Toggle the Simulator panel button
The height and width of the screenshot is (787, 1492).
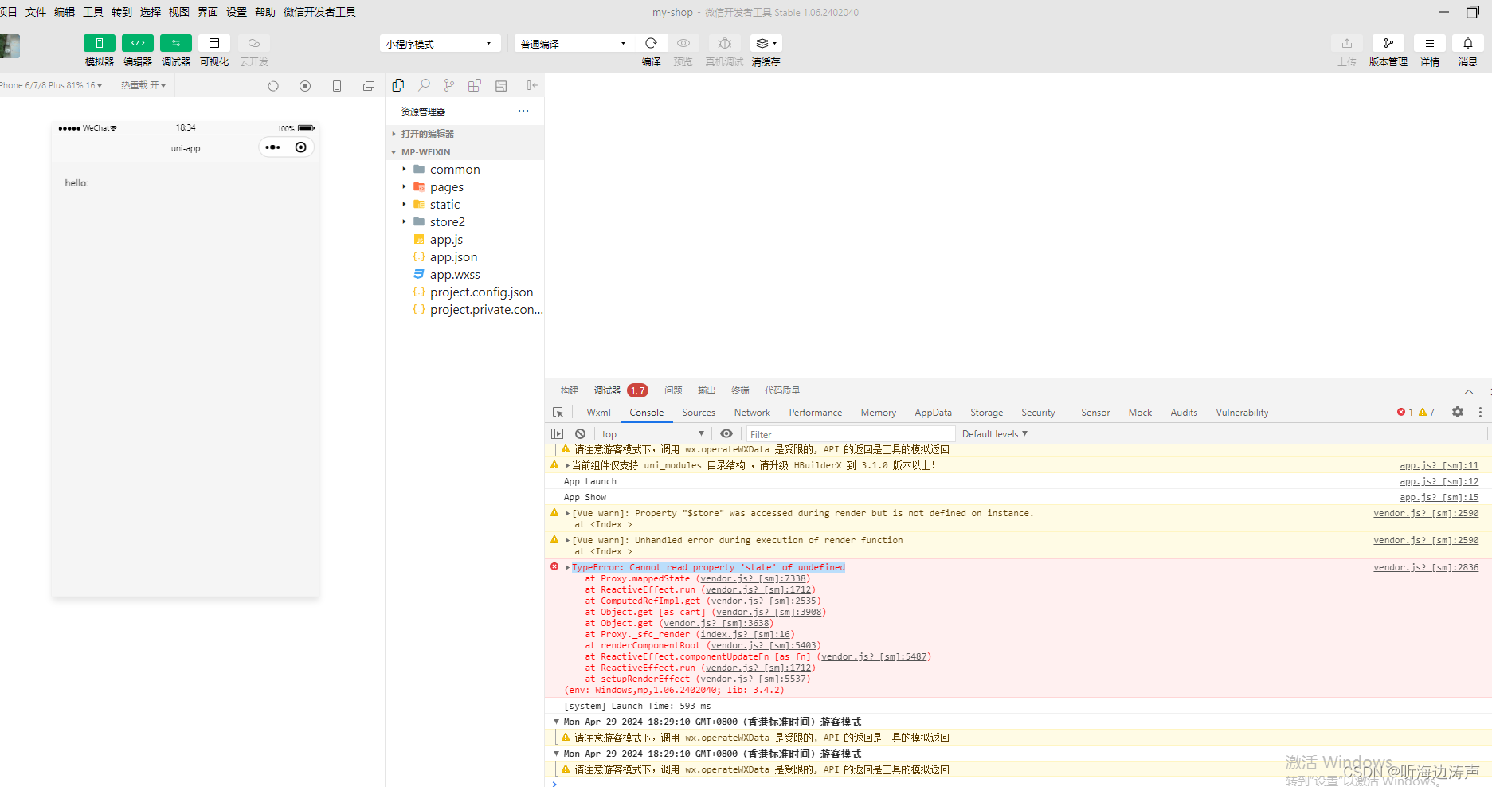[x=99, y=43]
